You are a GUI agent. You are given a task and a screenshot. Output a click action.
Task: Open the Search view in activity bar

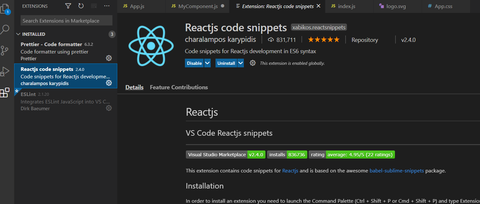[x=5, y=30]
